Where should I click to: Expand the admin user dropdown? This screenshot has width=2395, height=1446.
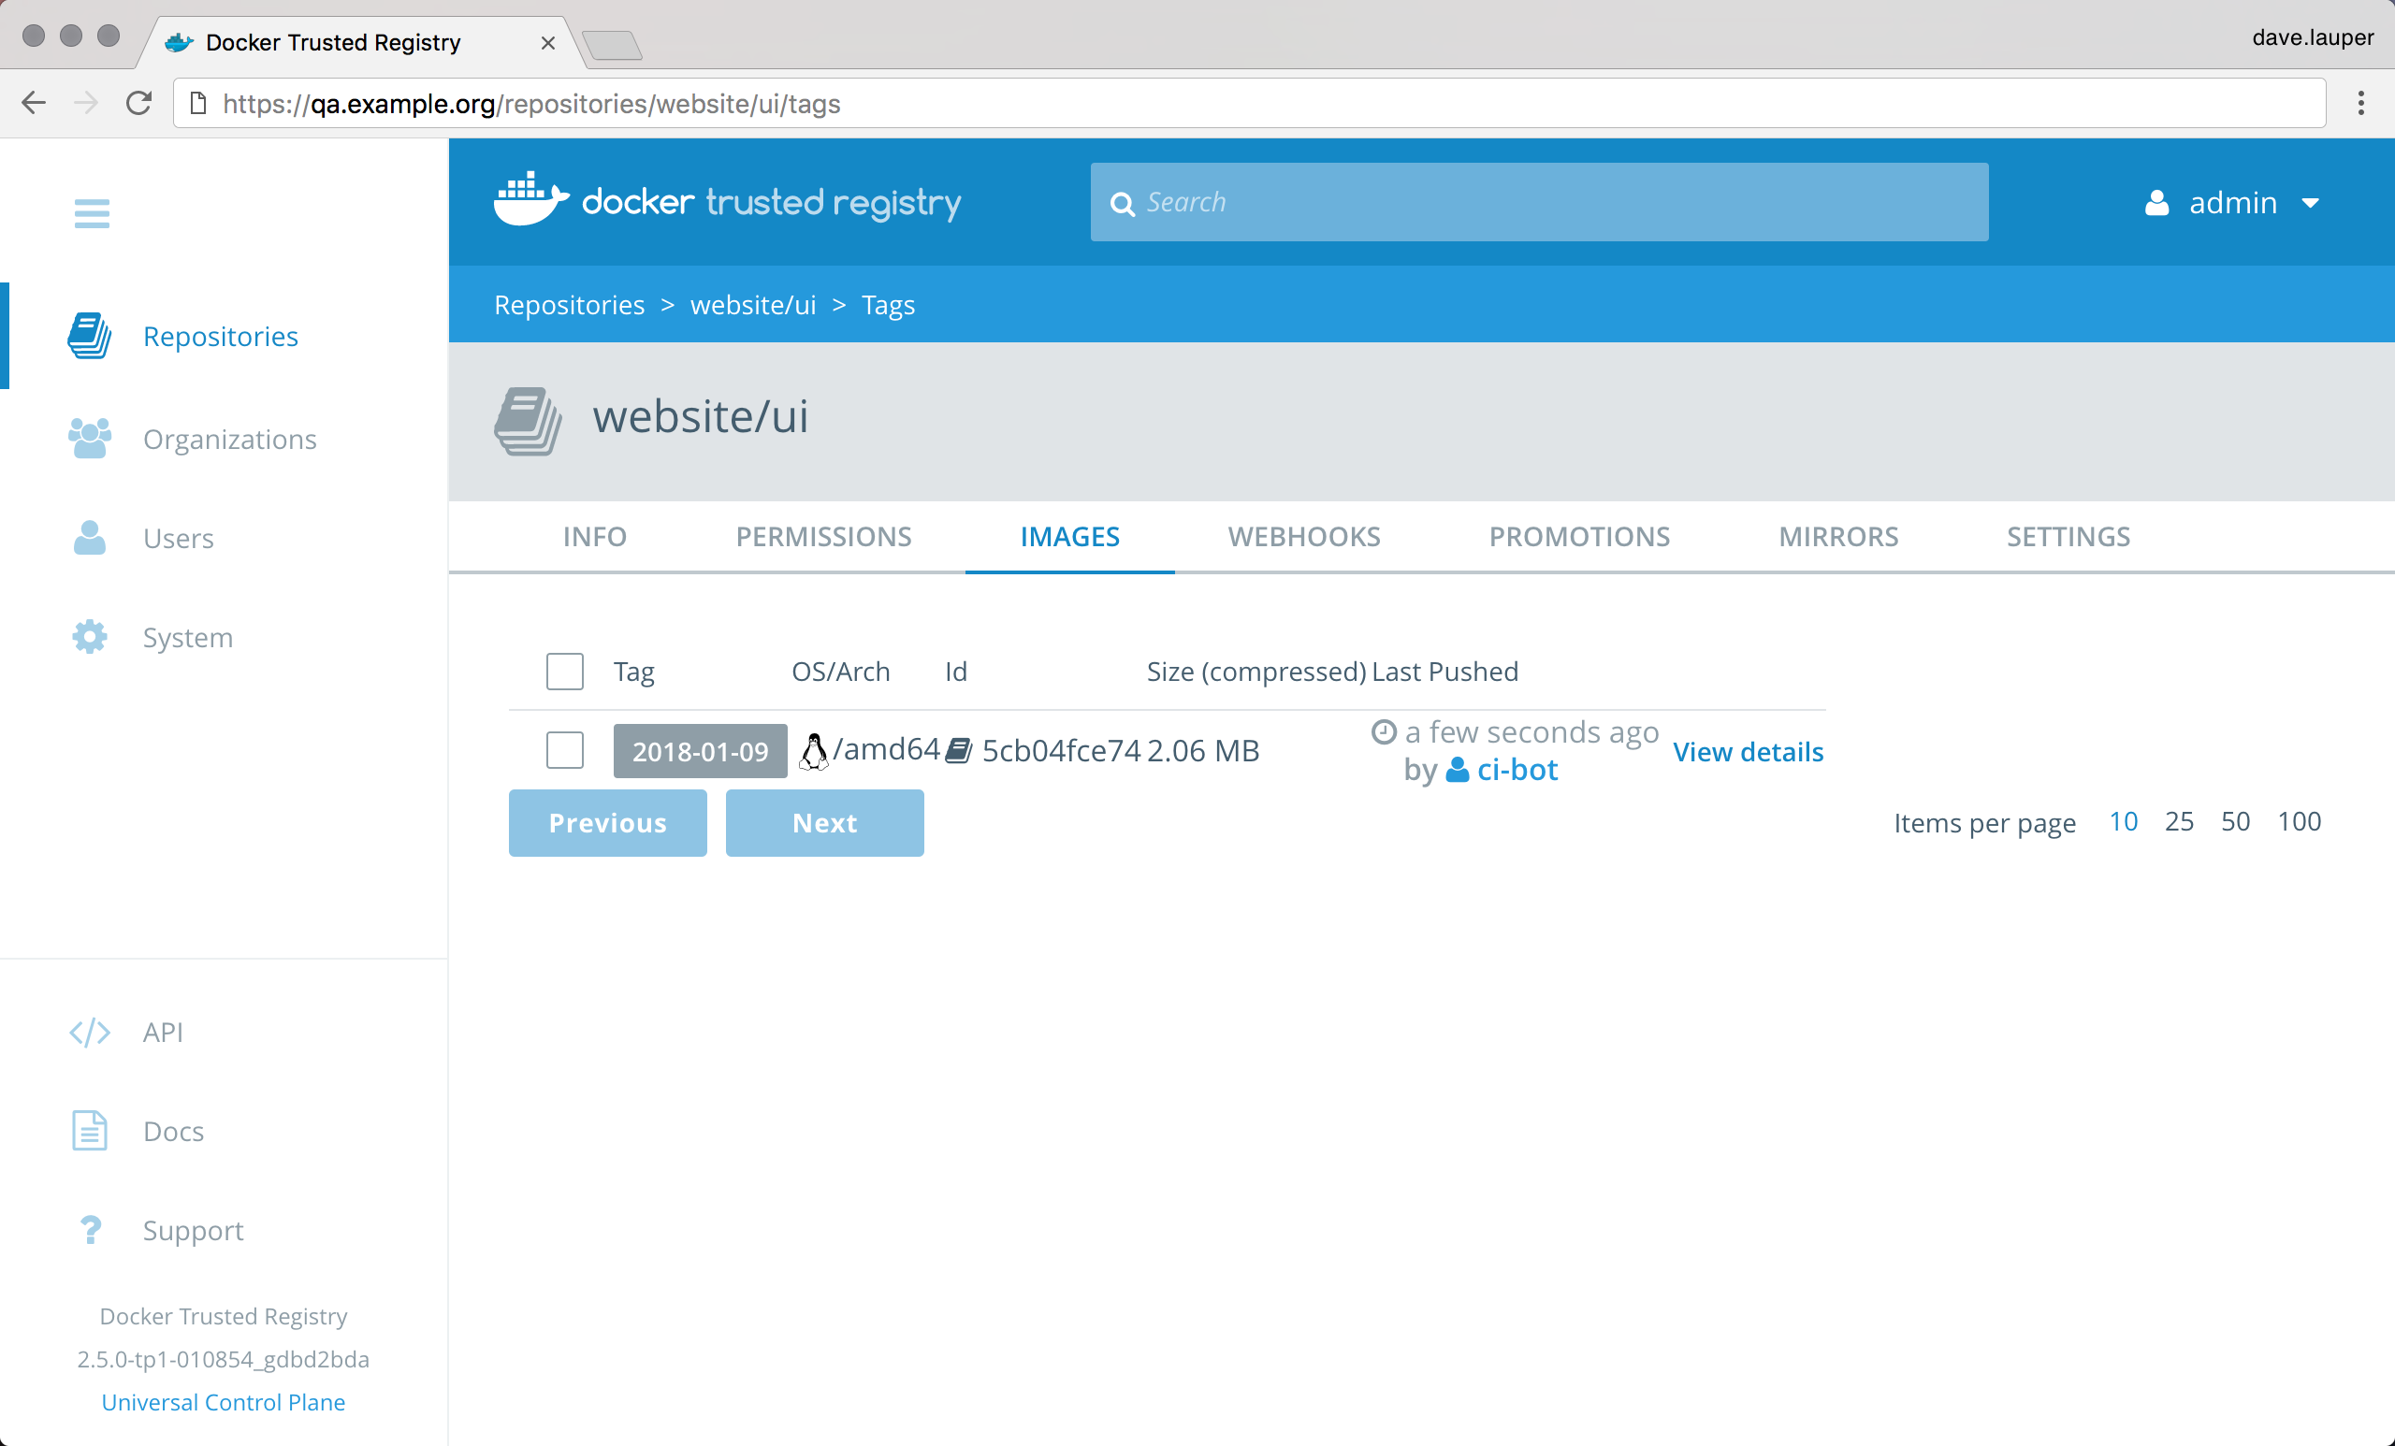pyautogui.click(x=2232, y=203)
